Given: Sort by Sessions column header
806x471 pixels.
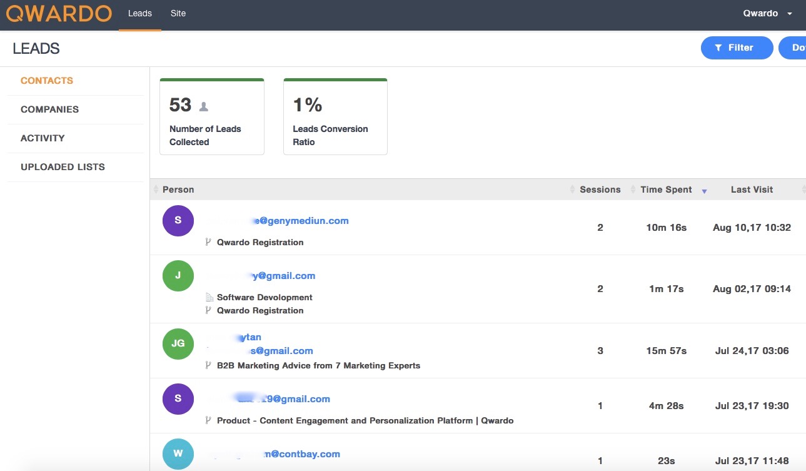Looking at the screenshot, I should tap(600, 190).
